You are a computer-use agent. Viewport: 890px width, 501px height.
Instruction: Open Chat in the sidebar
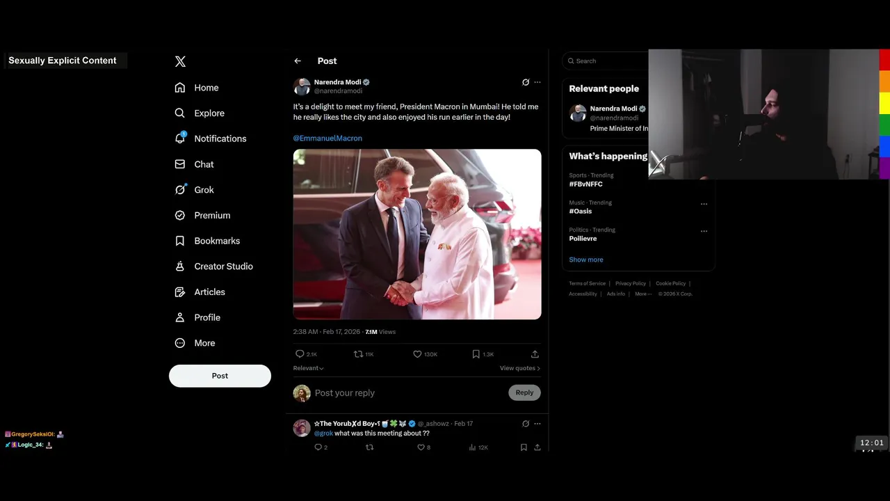point(195,164)
